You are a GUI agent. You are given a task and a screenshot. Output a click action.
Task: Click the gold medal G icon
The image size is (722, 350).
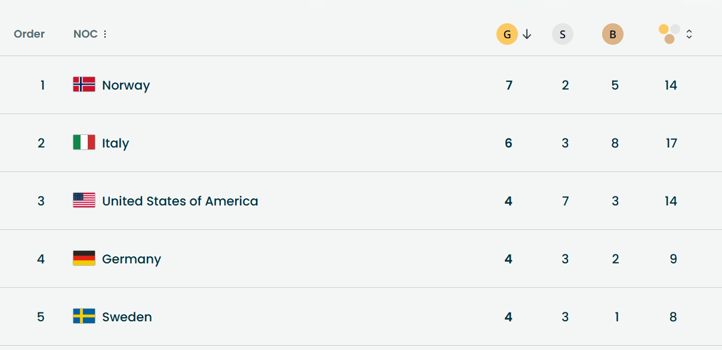[507, 34]
